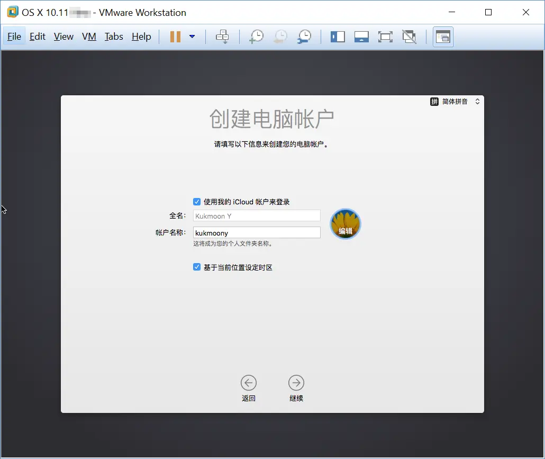
Task: Open the VM menu
Action: click(x=89, y=37)
